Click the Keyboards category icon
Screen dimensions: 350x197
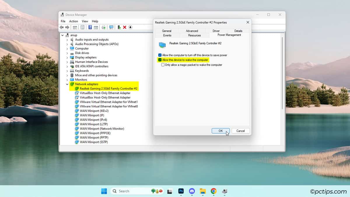tap(72, 71)
